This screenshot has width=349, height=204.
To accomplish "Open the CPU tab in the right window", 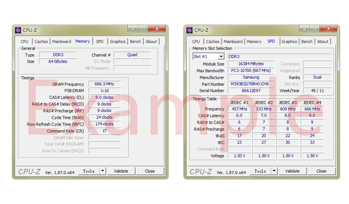I will click(x=196, y=42).
